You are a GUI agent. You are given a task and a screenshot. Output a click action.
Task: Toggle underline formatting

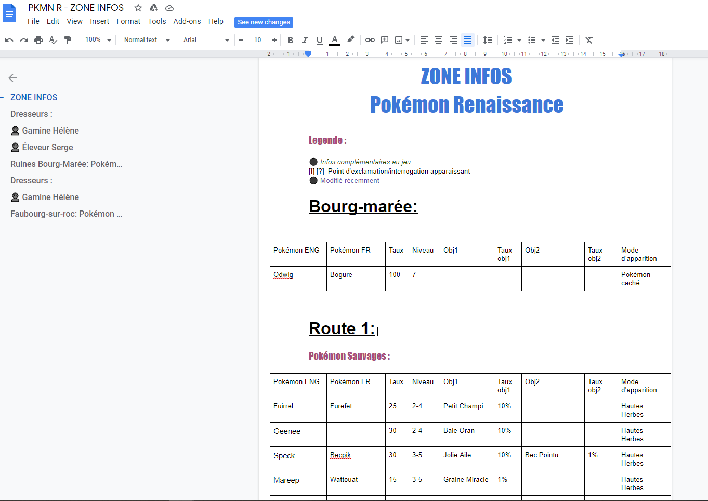(x=319, y=40)
